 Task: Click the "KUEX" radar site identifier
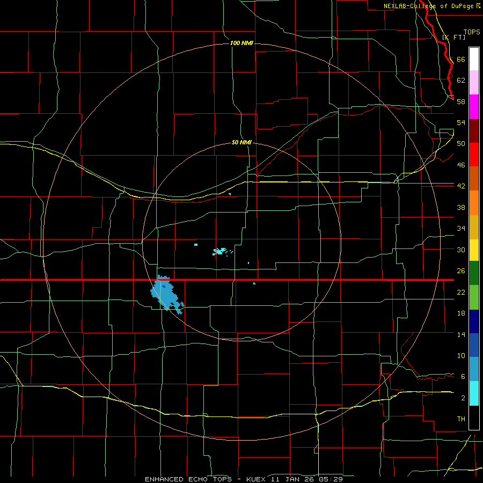click(257, 479)
